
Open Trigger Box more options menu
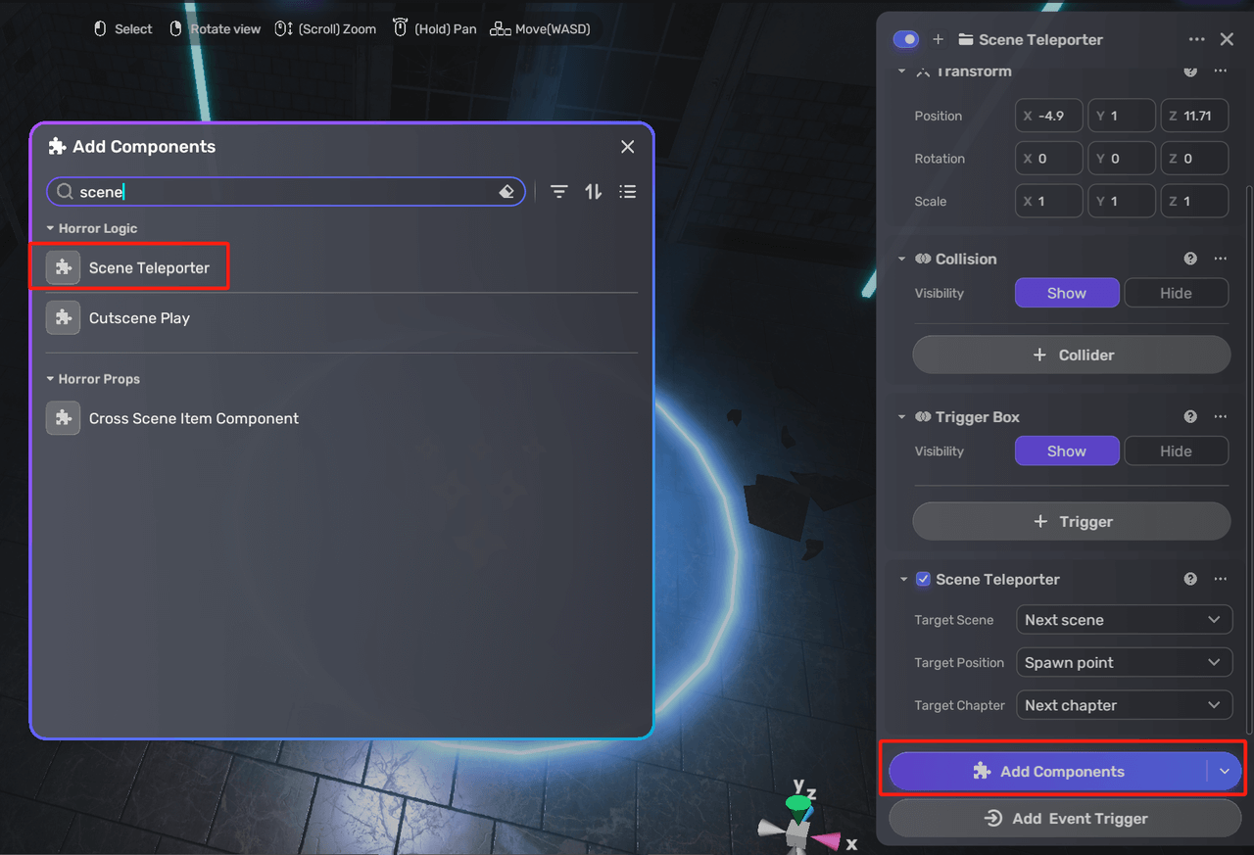[1220, 416]
